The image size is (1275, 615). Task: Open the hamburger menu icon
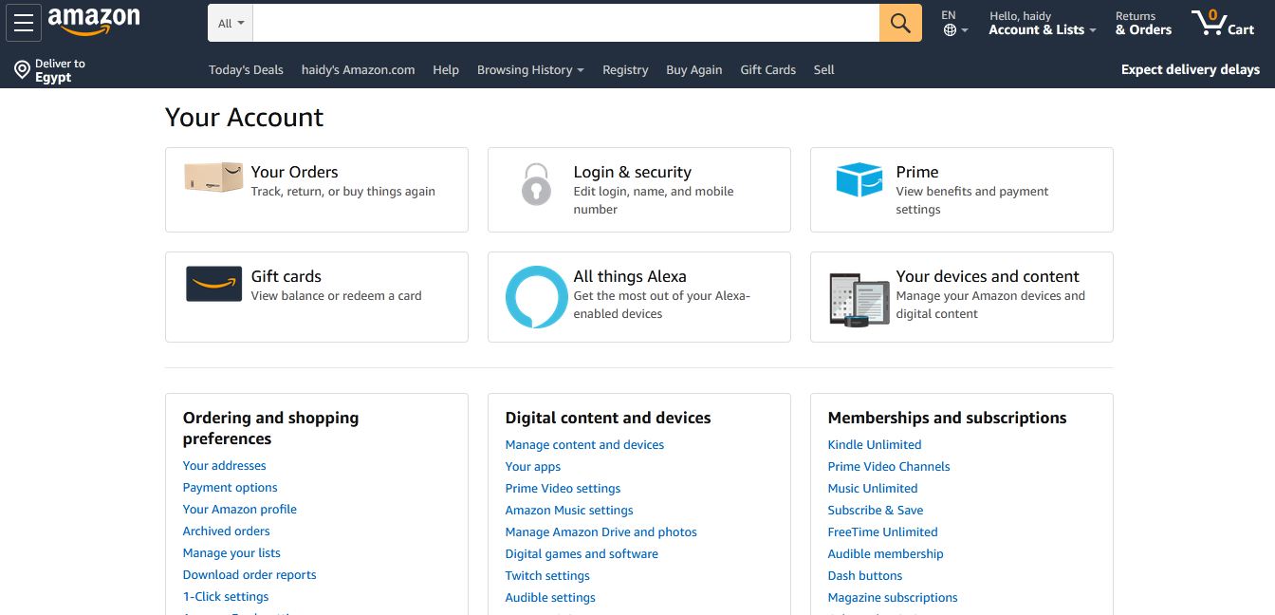pos(24,23)
